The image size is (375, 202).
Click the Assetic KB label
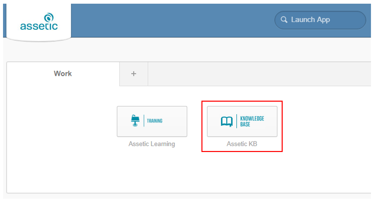[x=242, y=144]
